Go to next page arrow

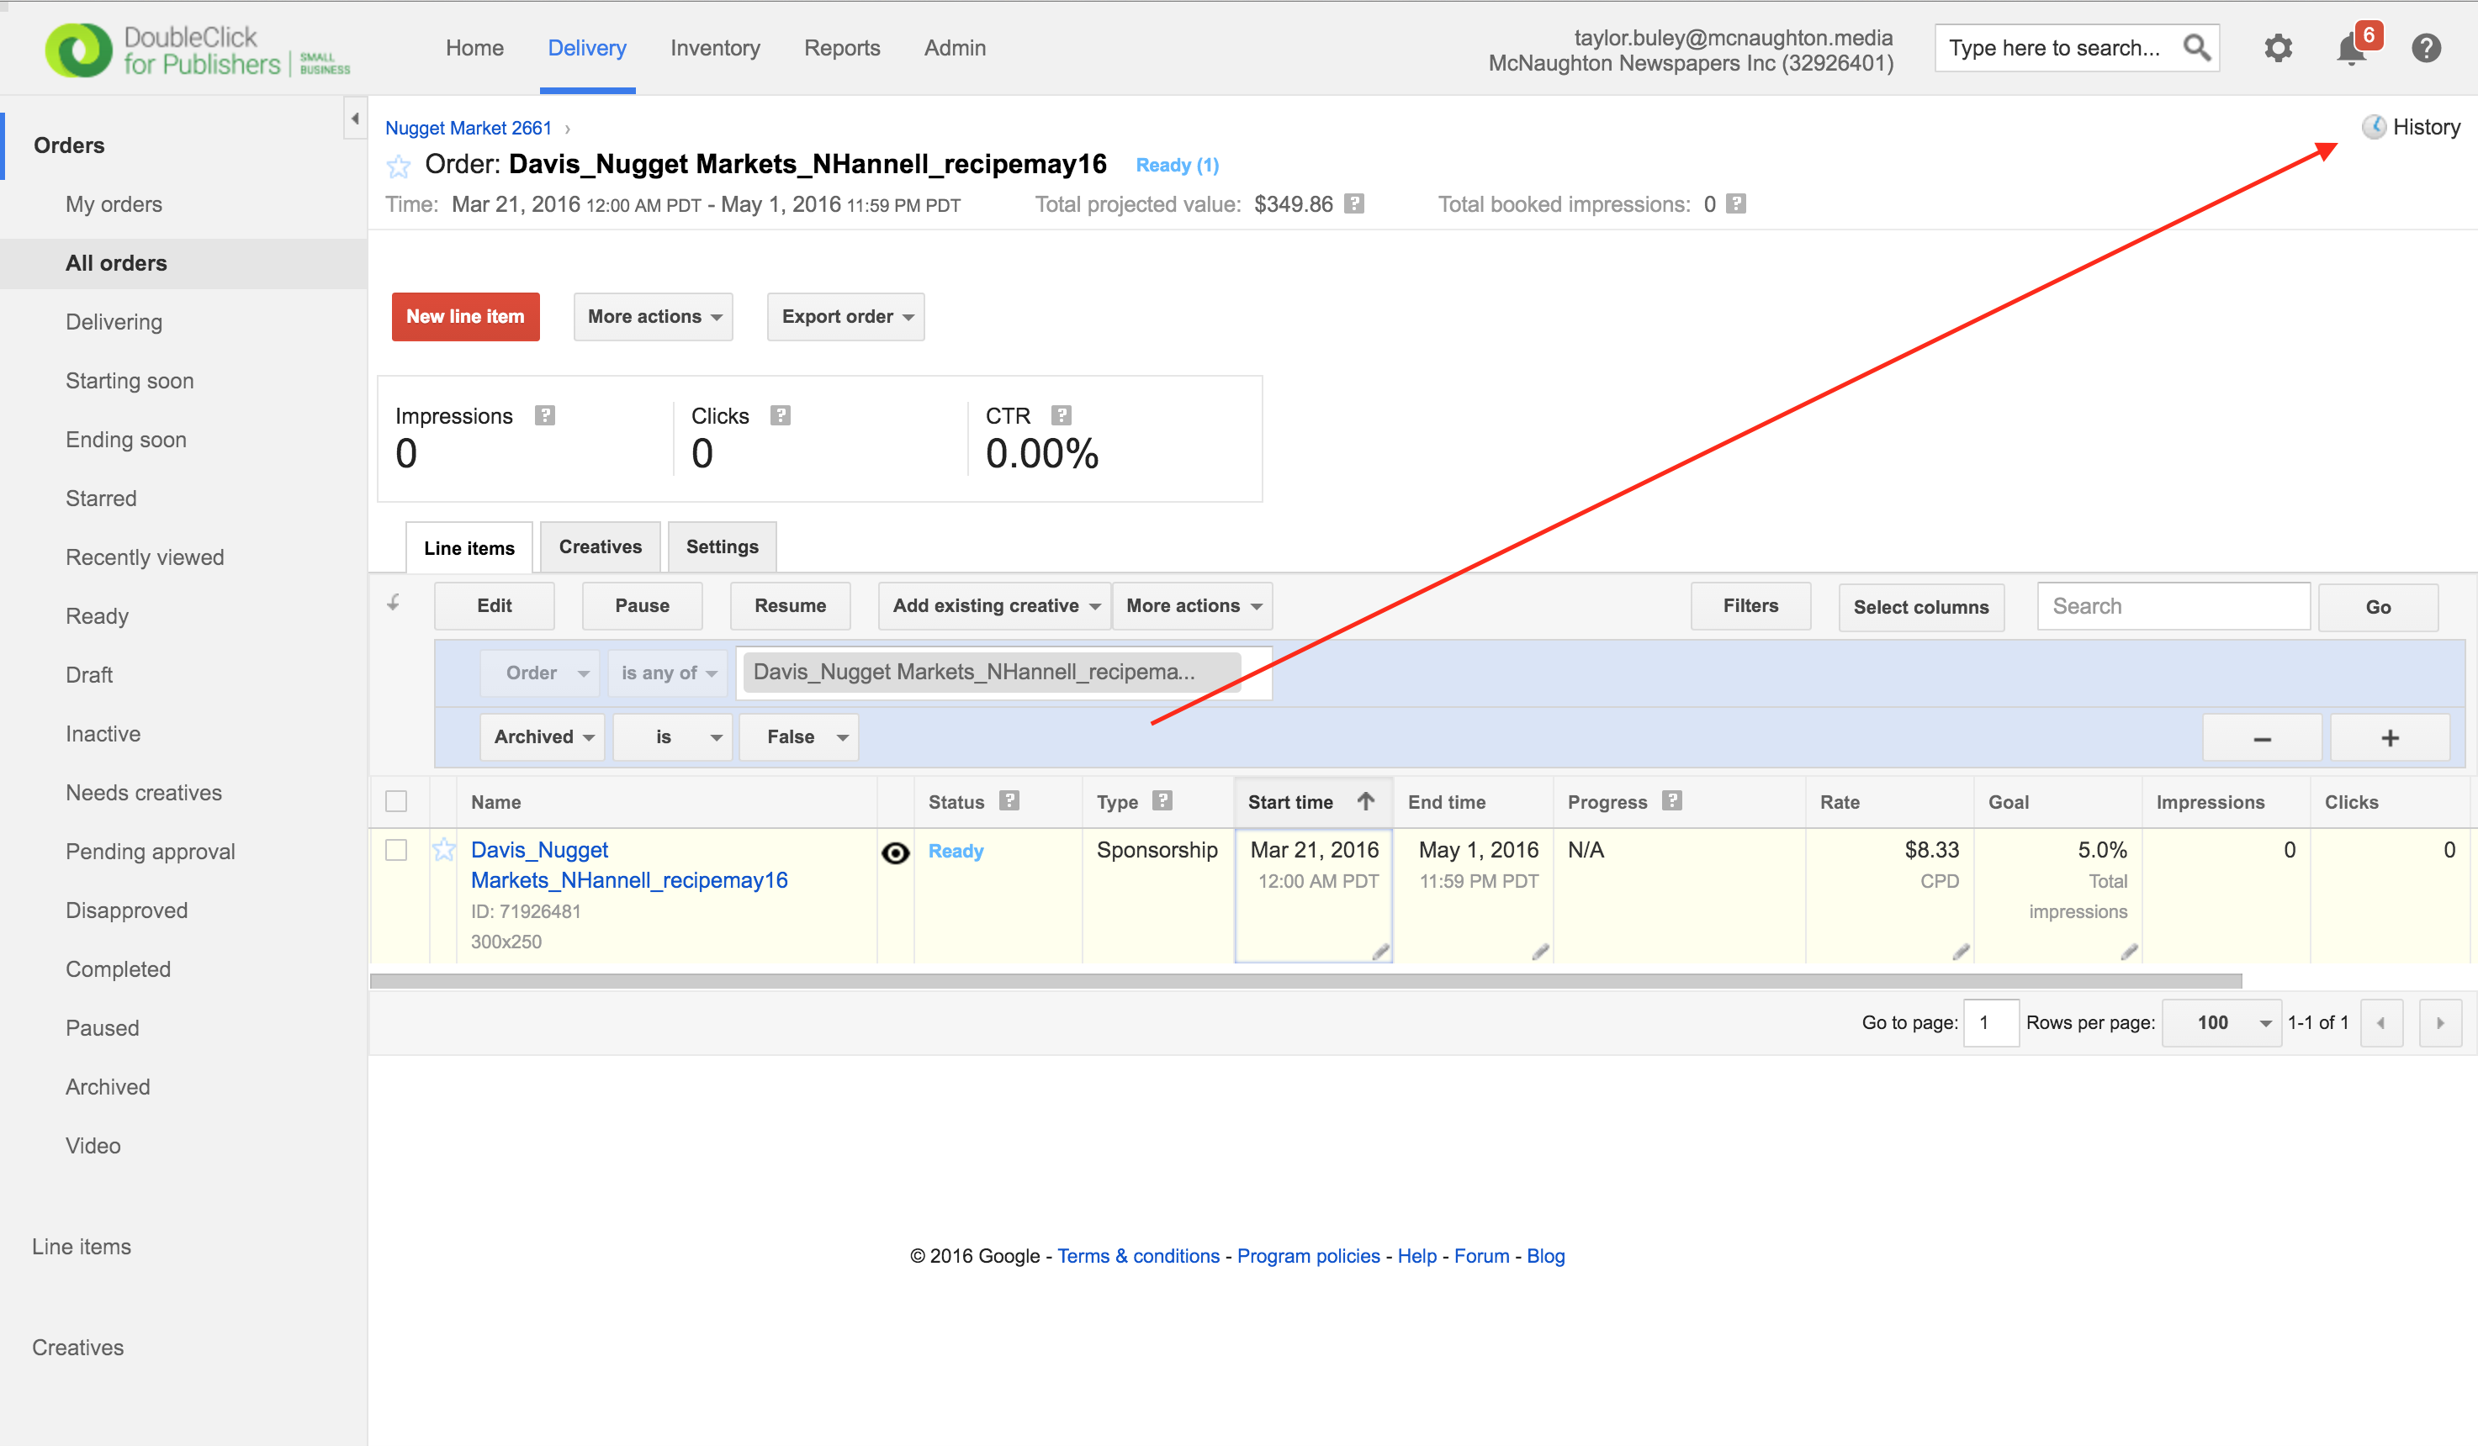point(2439,1022)
